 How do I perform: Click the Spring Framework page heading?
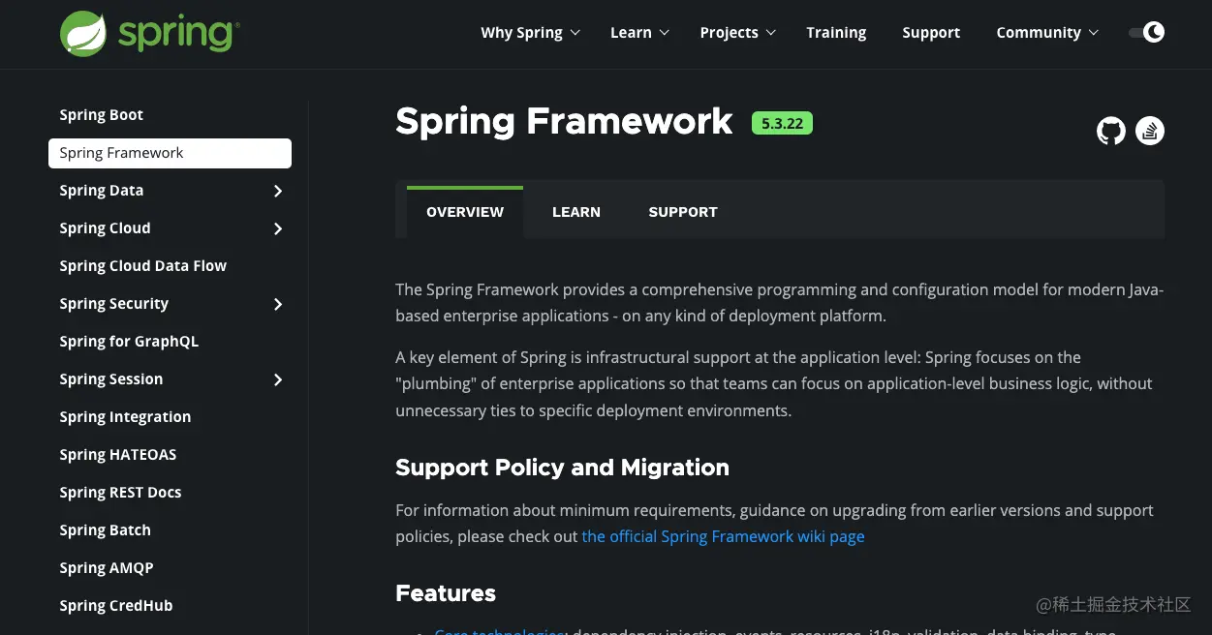pos(564,122)
